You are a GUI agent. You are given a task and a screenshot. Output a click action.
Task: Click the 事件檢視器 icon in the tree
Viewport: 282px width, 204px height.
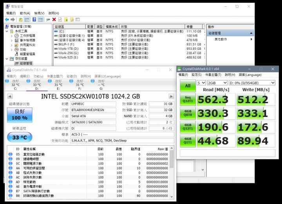tap(16, 40)
